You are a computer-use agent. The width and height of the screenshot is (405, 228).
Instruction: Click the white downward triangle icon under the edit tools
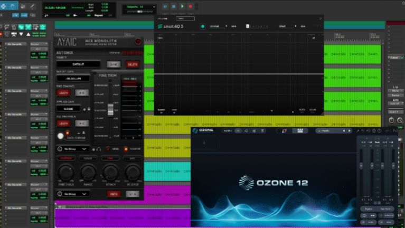tap(21, 34)
